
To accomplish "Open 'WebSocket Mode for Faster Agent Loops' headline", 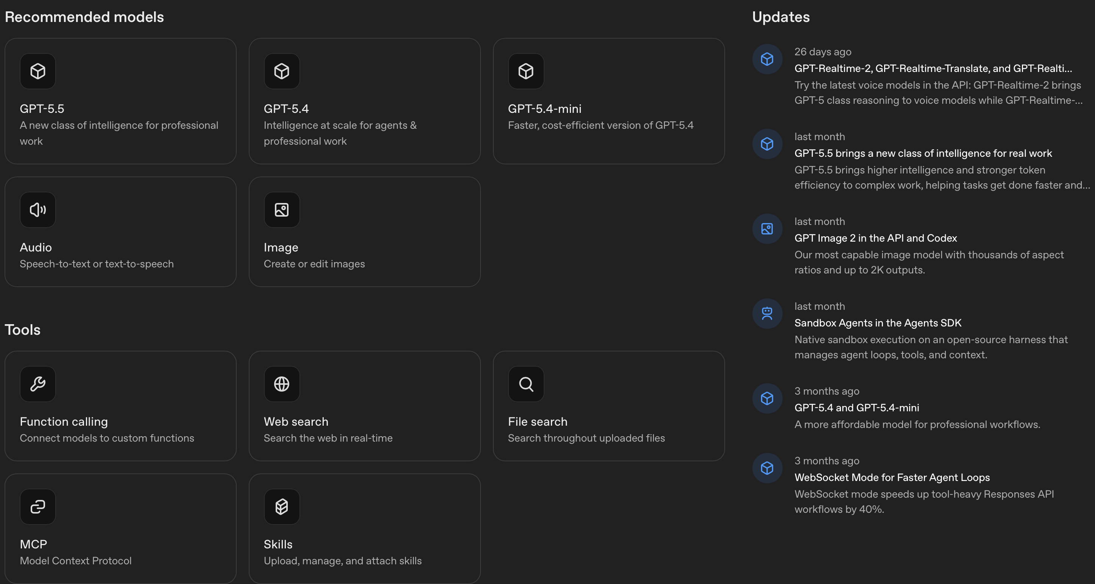I will click(x=892, y=477).
